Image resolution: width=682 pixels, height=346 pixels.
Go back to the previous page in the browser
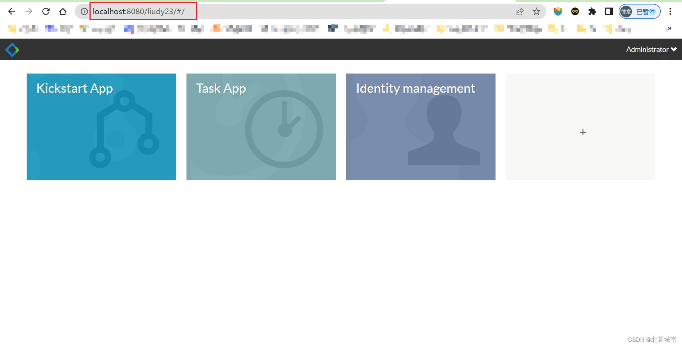point(12,11)
